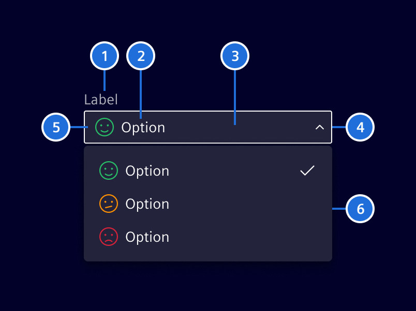416x311 pixels.
Task: Click callout badge 5 at the left
Action: click(56, 127)
